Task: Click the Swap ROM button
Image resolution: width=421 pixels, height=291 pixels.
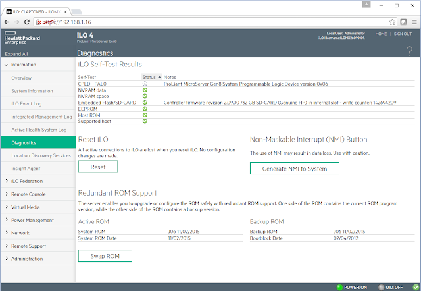Action: [105, 256]
